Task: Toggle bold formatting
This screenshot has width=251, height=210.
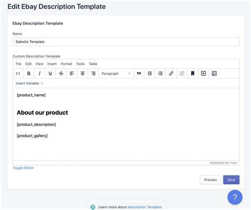Action: 29,74
